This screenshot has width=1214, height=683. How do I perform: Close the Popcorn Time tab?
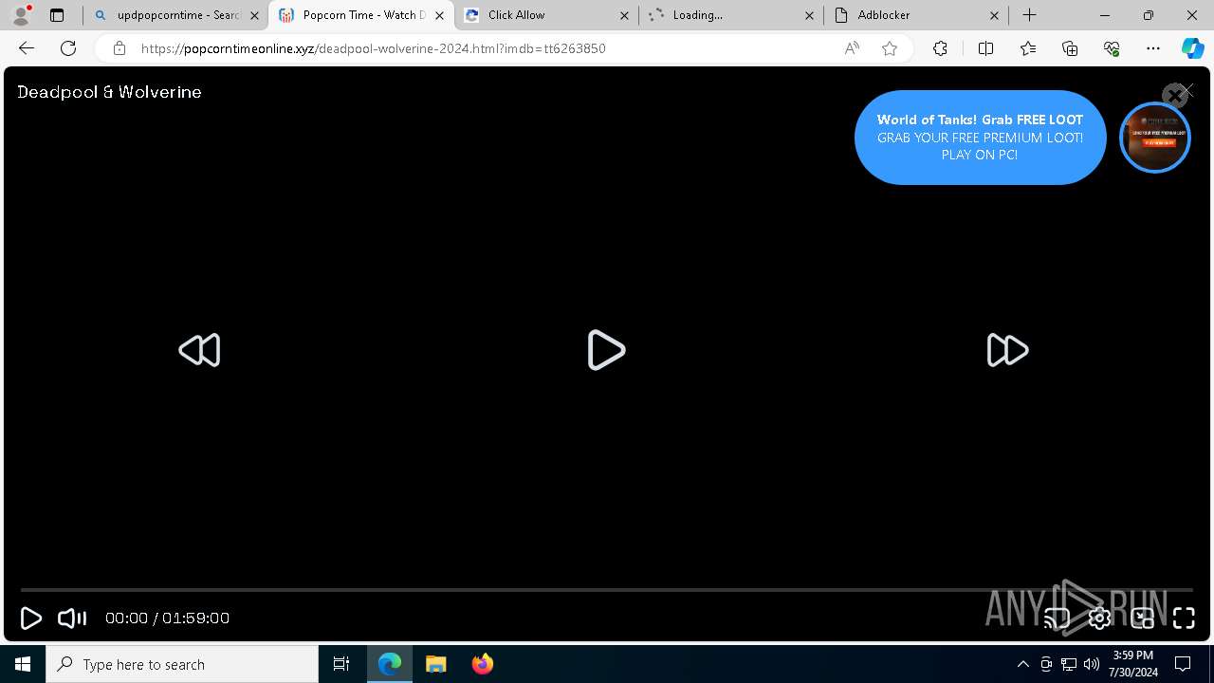coord(439,15)
